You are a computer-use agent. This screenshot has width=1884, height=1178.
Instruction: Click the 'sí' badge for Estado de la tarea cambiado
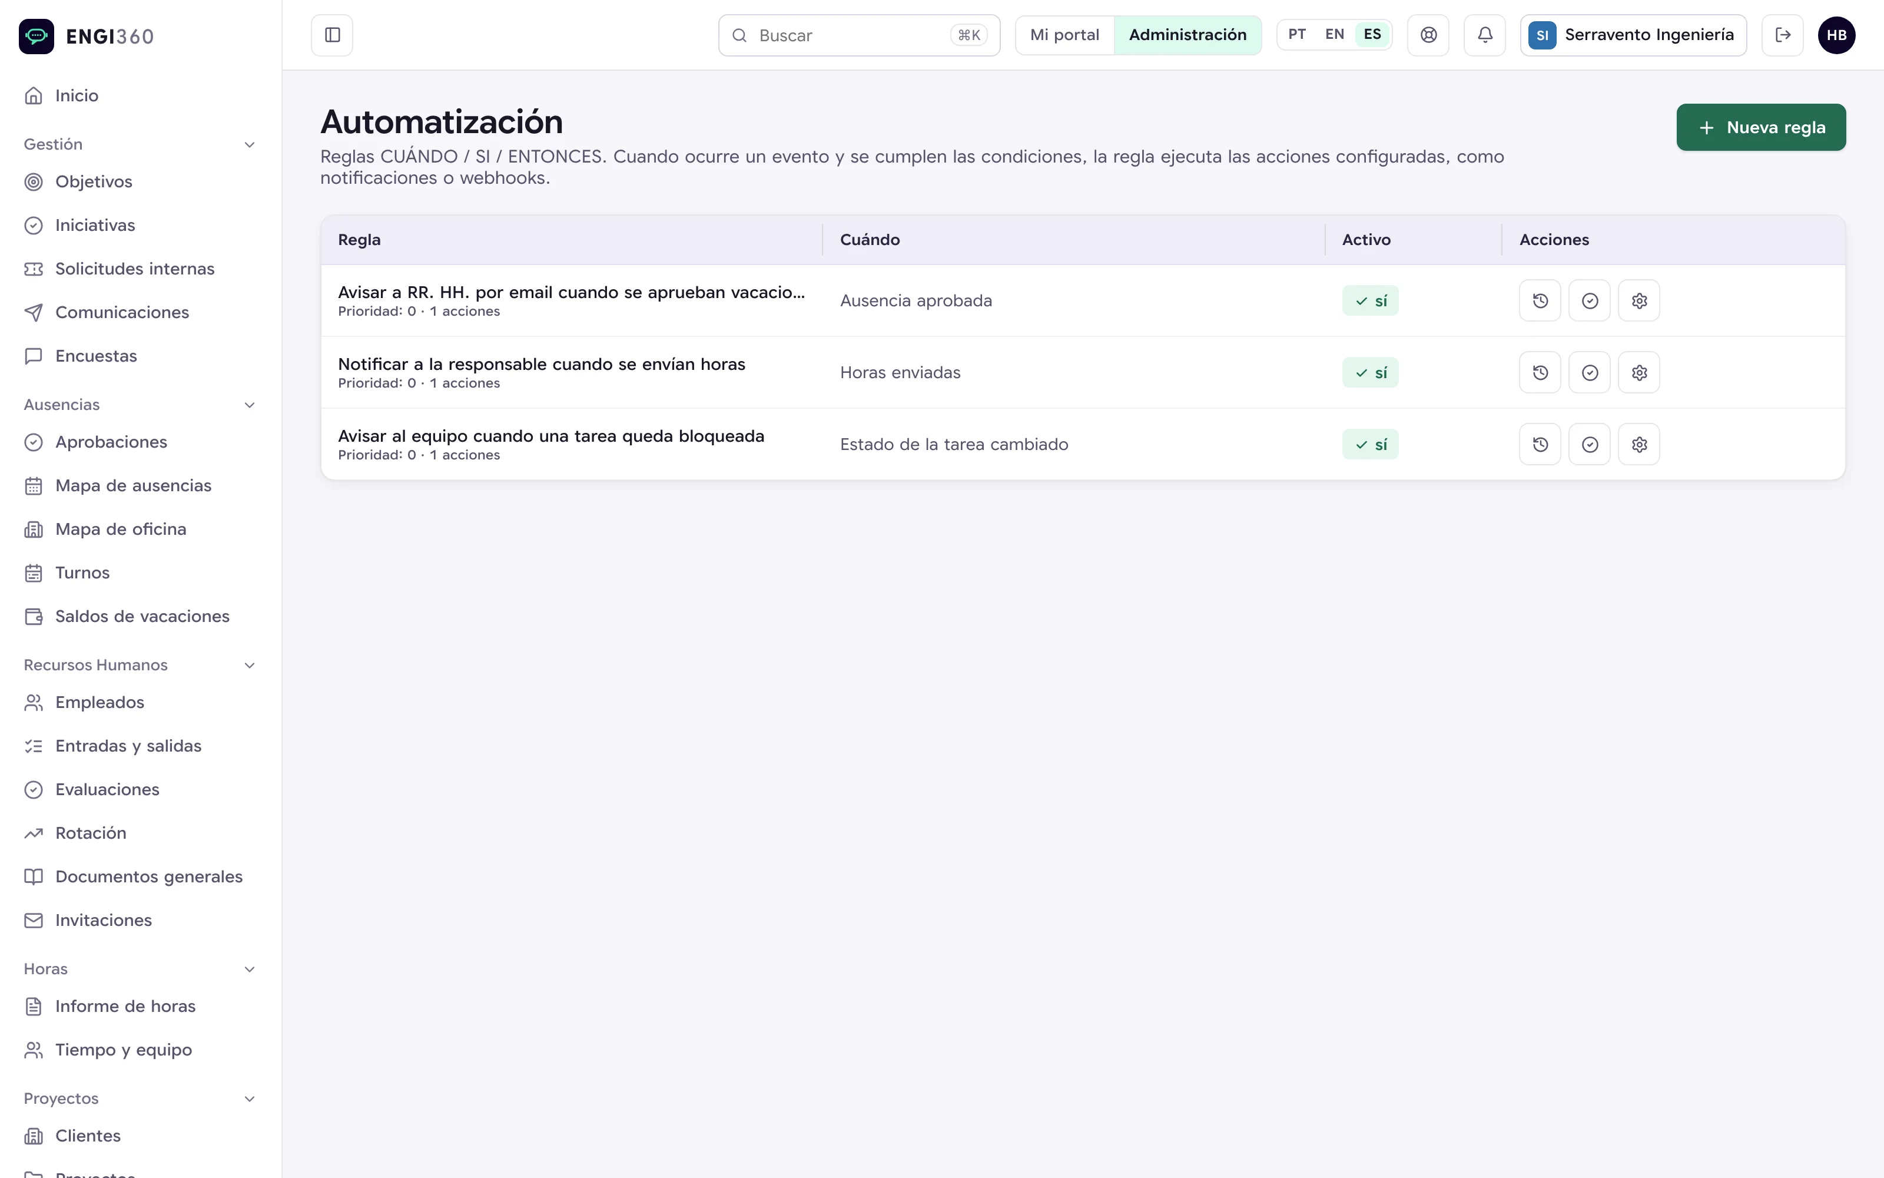(1370, 444)
